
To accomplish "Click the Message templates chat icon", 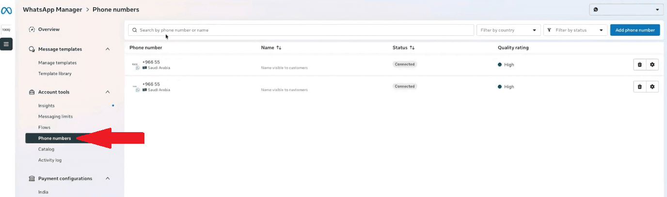I will [32, 49].
